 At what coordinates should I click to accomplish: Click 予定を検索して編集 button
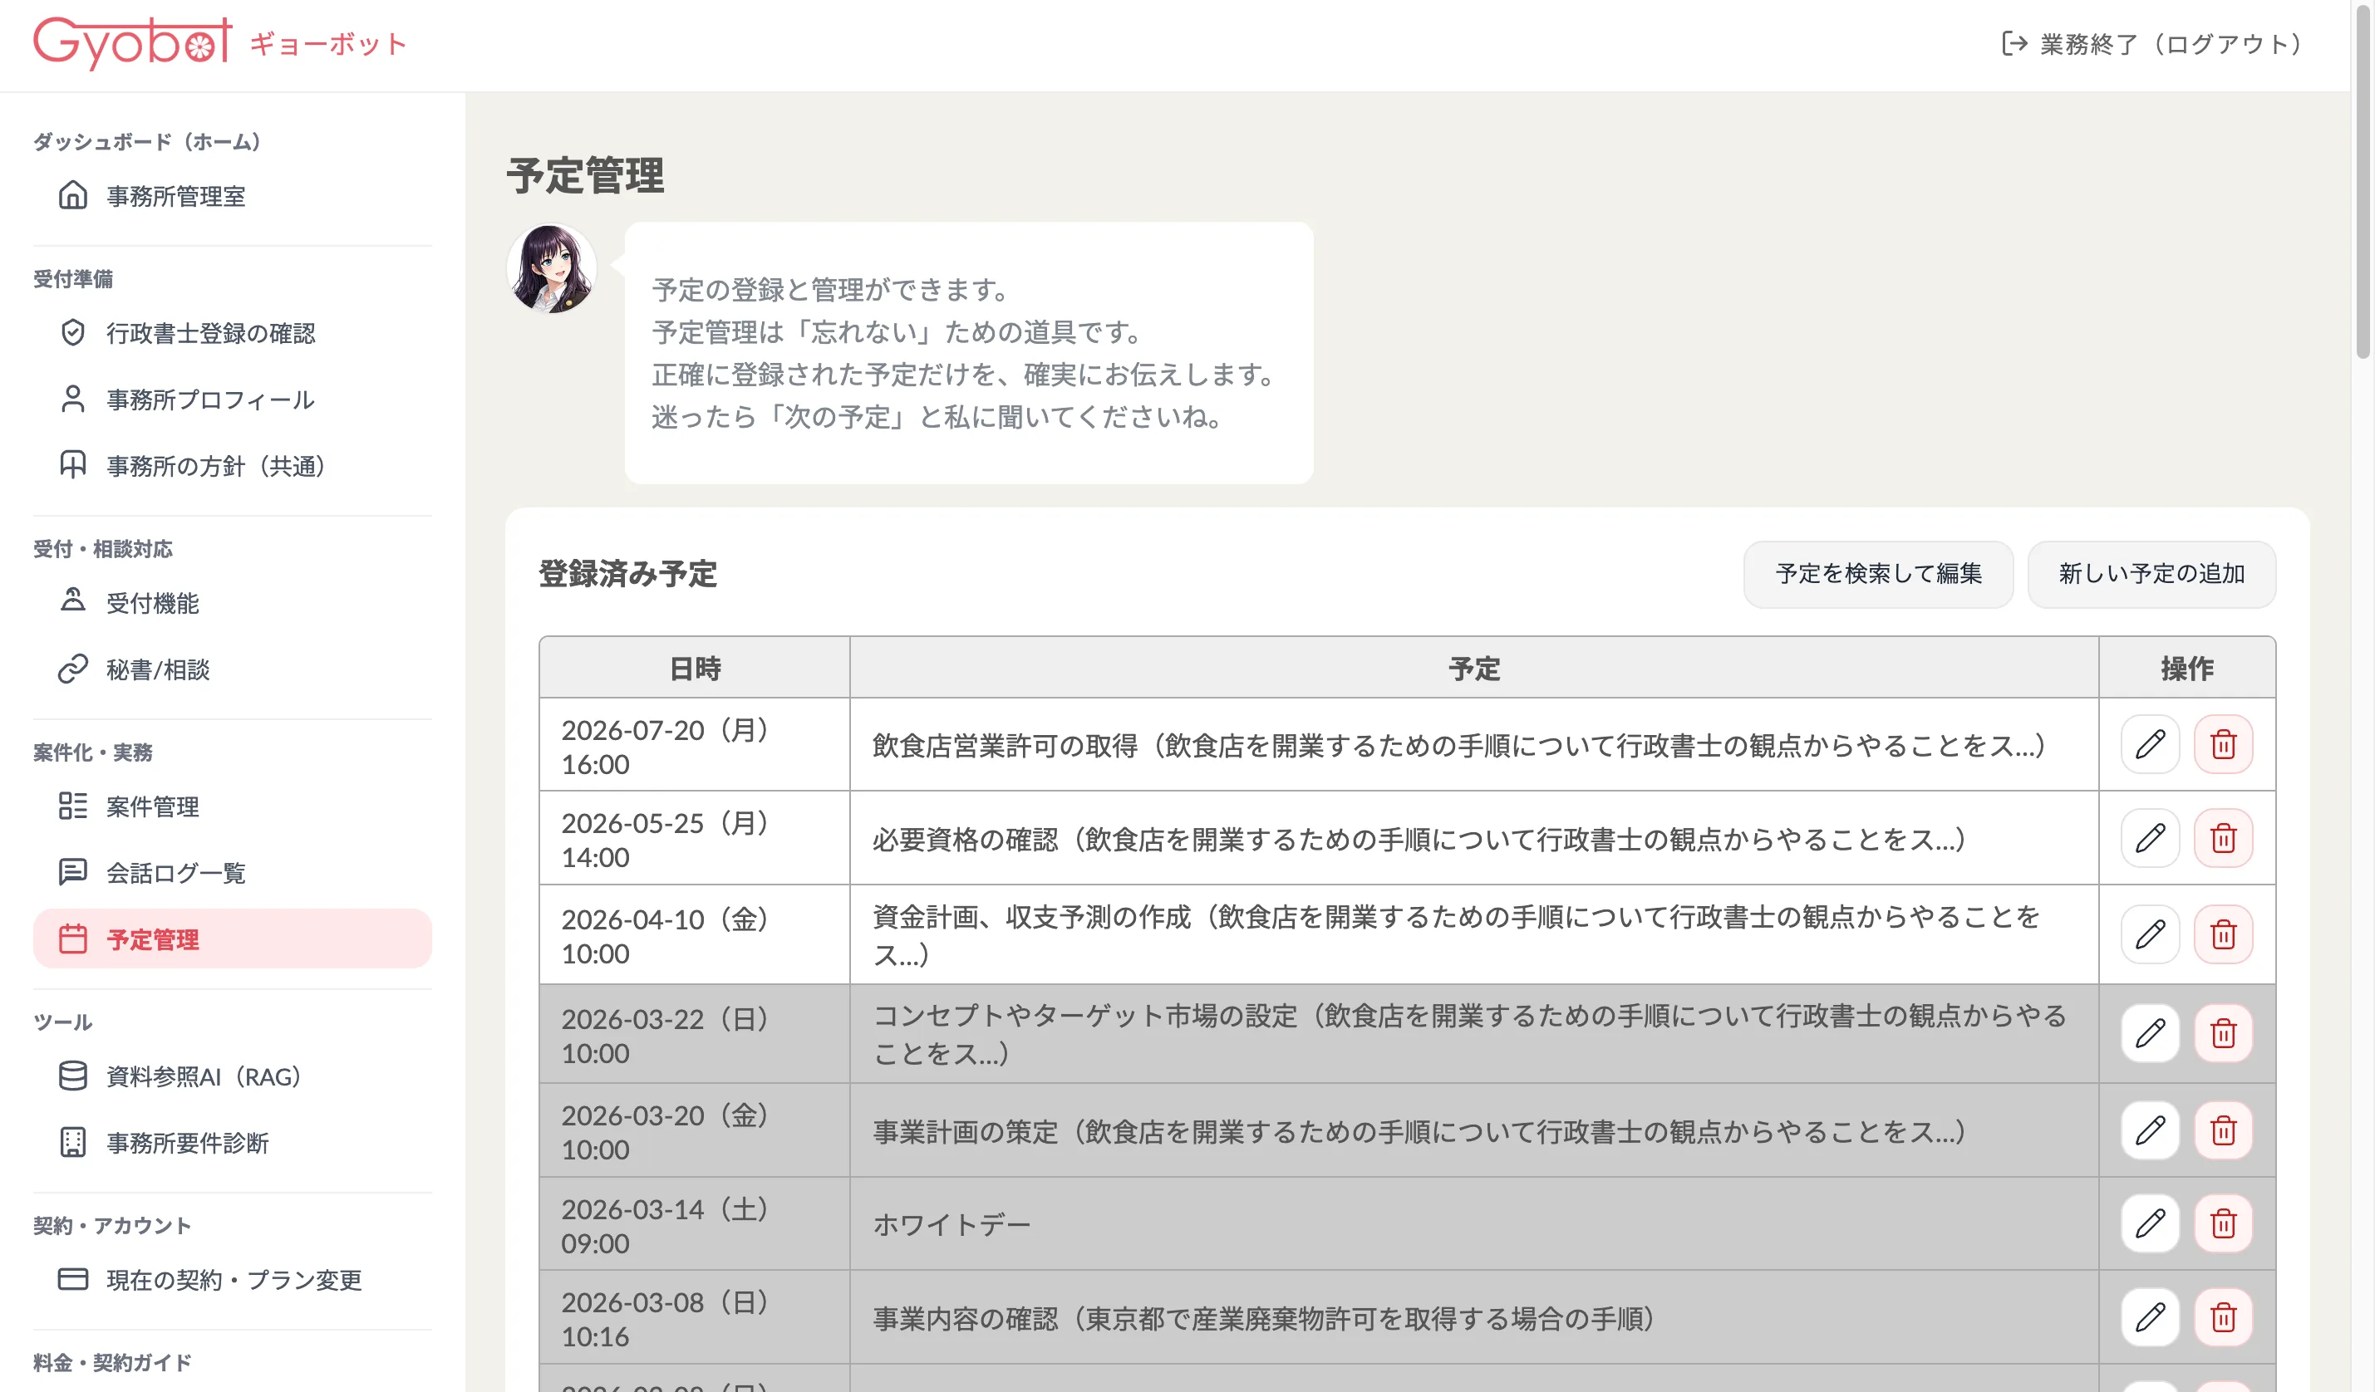pyautogui.click(x=1877, y=574)
